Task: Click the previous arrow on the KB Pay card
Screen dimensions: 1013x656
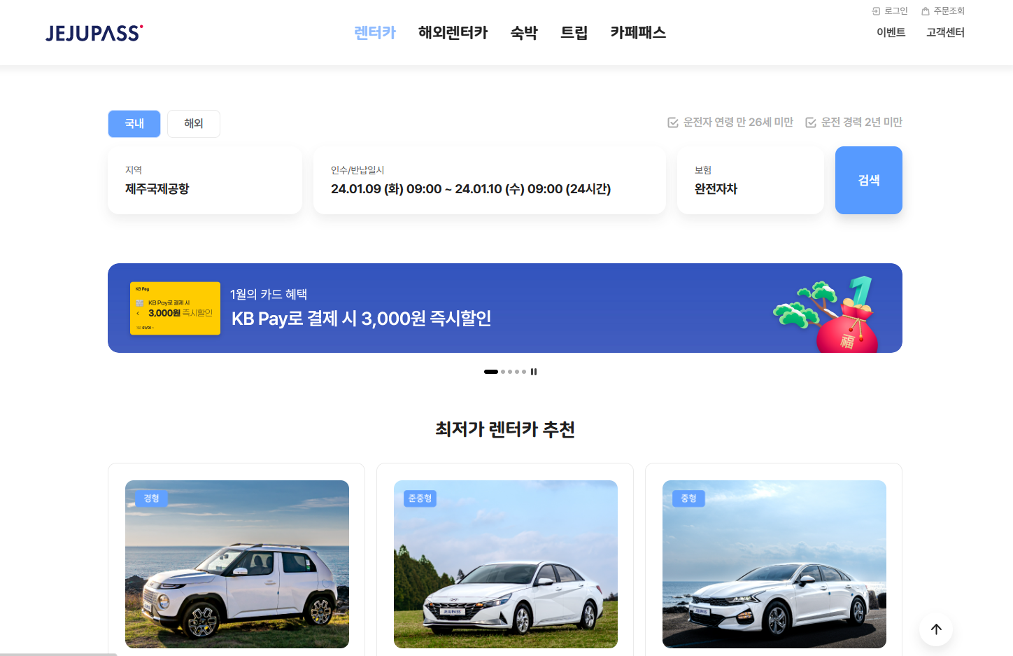Action: 138,314
